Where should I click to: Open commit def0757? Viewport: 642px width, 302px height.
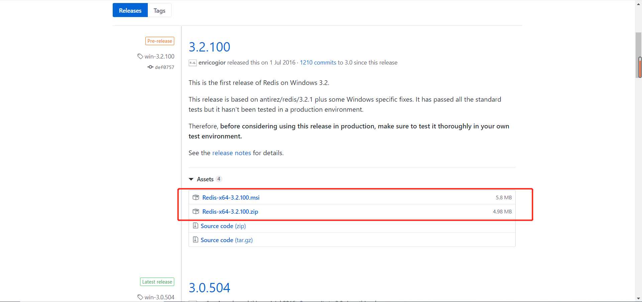165,67
